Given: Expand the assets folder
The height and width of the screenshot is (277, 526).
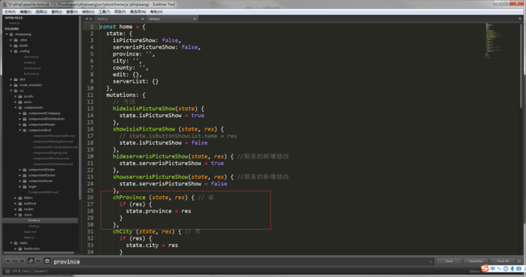Looking at the screenshot, I should click(x=16, y=97).
